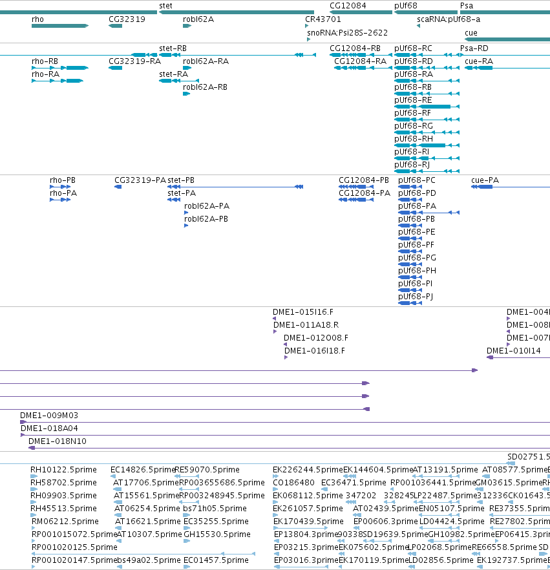Open EST GH15530.5prime
The image size is (550, 570).
187,541
